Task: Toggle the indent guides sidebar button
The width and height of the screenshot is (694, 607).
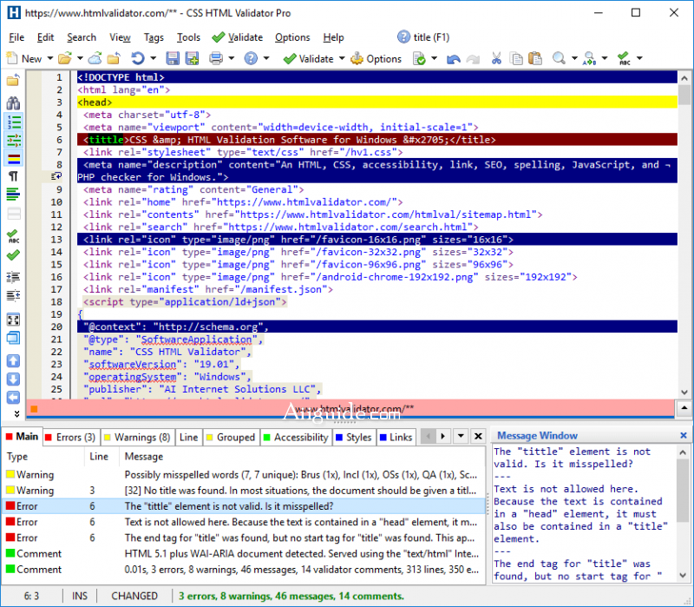Action: click(14, 140)
